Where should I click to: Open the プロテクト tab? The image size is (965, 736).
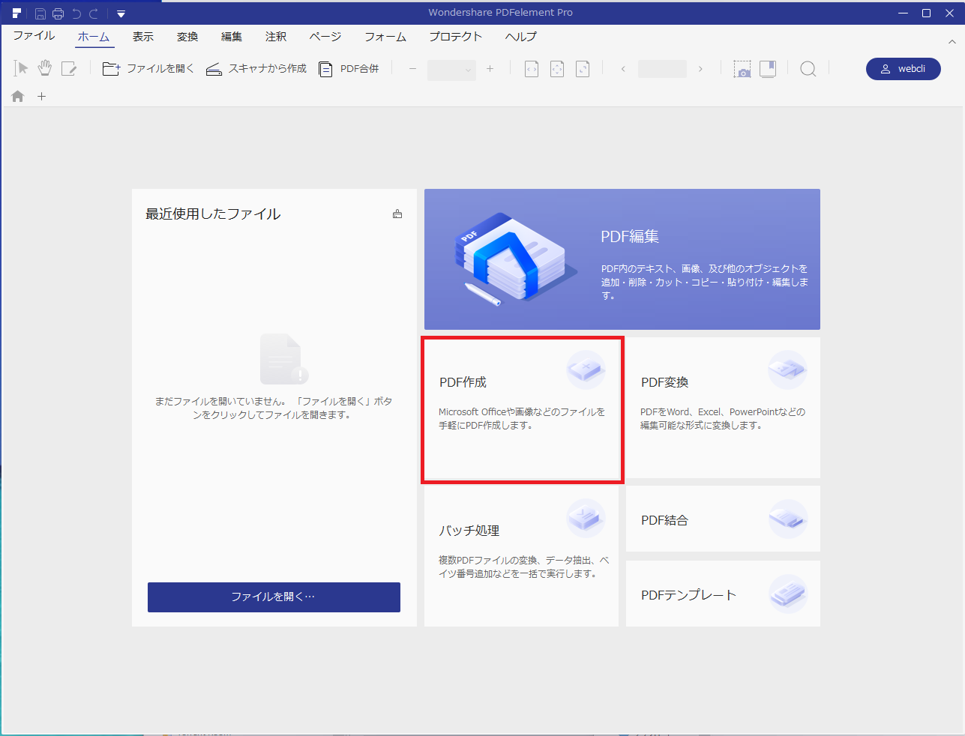pos(455,37)
